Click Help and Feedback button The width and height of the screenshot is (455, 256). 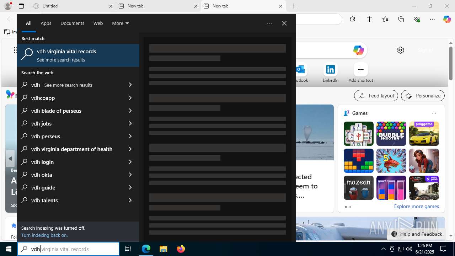pos(416,234)
